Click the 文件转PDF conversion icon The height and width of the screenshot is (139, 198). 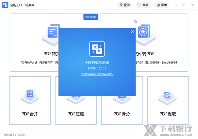pyautogui.click(x=144, y=31)
